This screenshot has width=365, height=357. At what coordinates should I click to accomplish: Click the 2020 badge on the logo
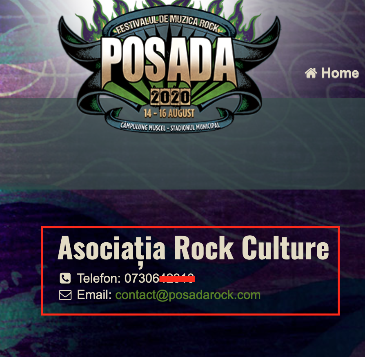pyautogui.click(x=170, y=97)
